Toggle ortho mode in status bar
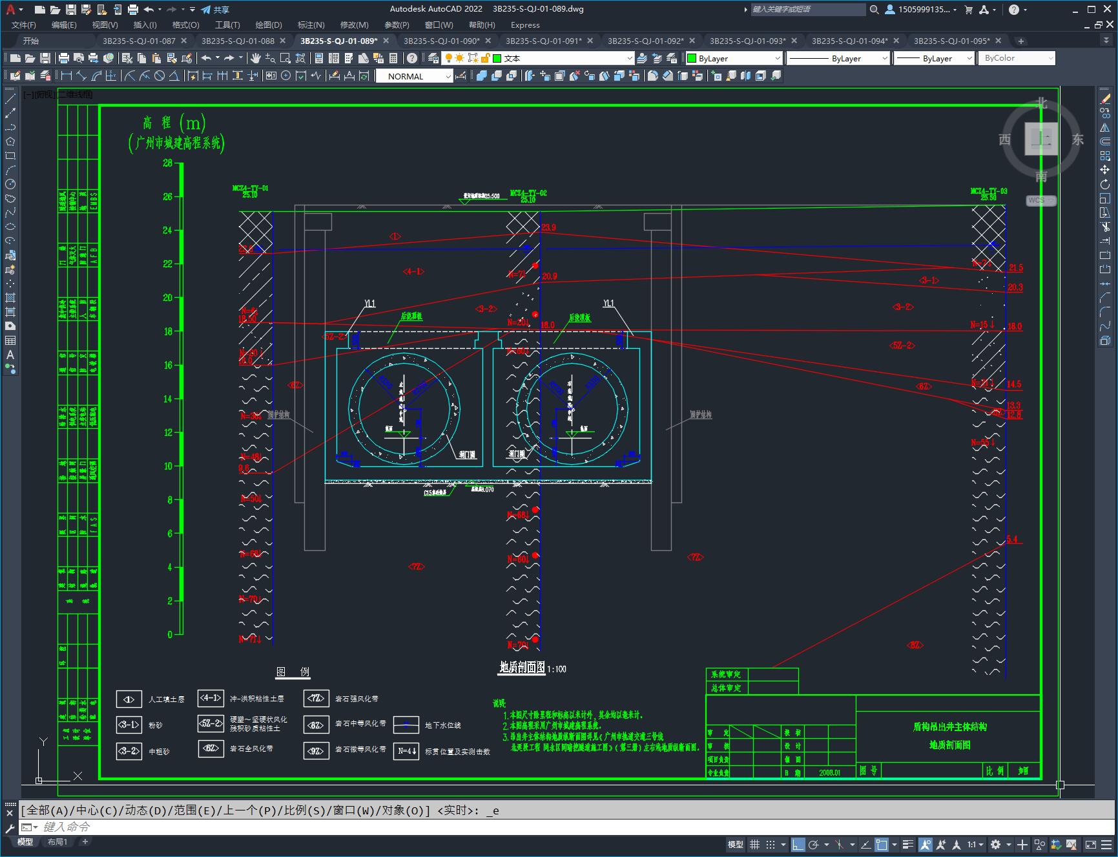This screenshot has width=1118, height=857. [798, 844]
